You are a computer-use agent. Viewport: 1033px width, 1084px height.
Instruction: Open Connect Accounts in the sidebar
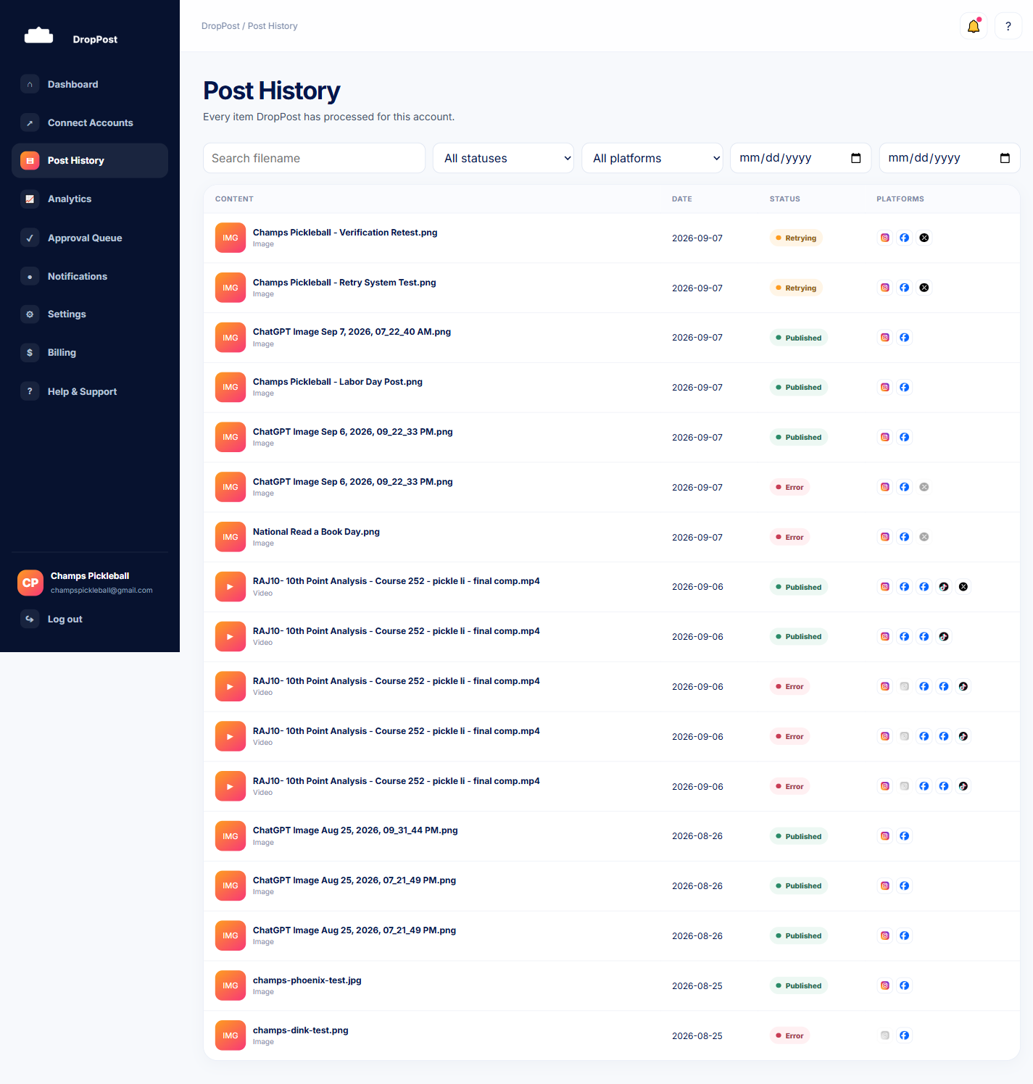90,122
